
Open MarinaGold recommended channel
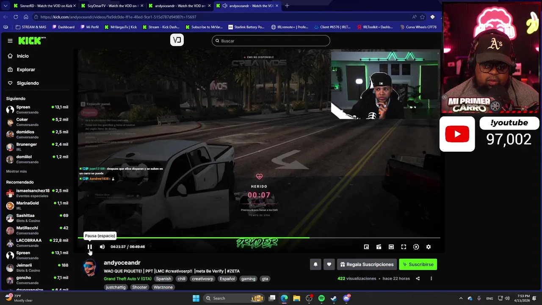[37, 205]
